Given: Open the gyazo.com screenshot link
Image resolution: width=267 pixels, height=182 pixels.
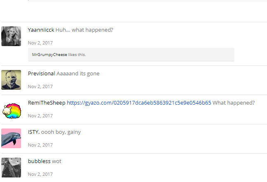Looking at the screenshot, I should click(x=139, y=103).
